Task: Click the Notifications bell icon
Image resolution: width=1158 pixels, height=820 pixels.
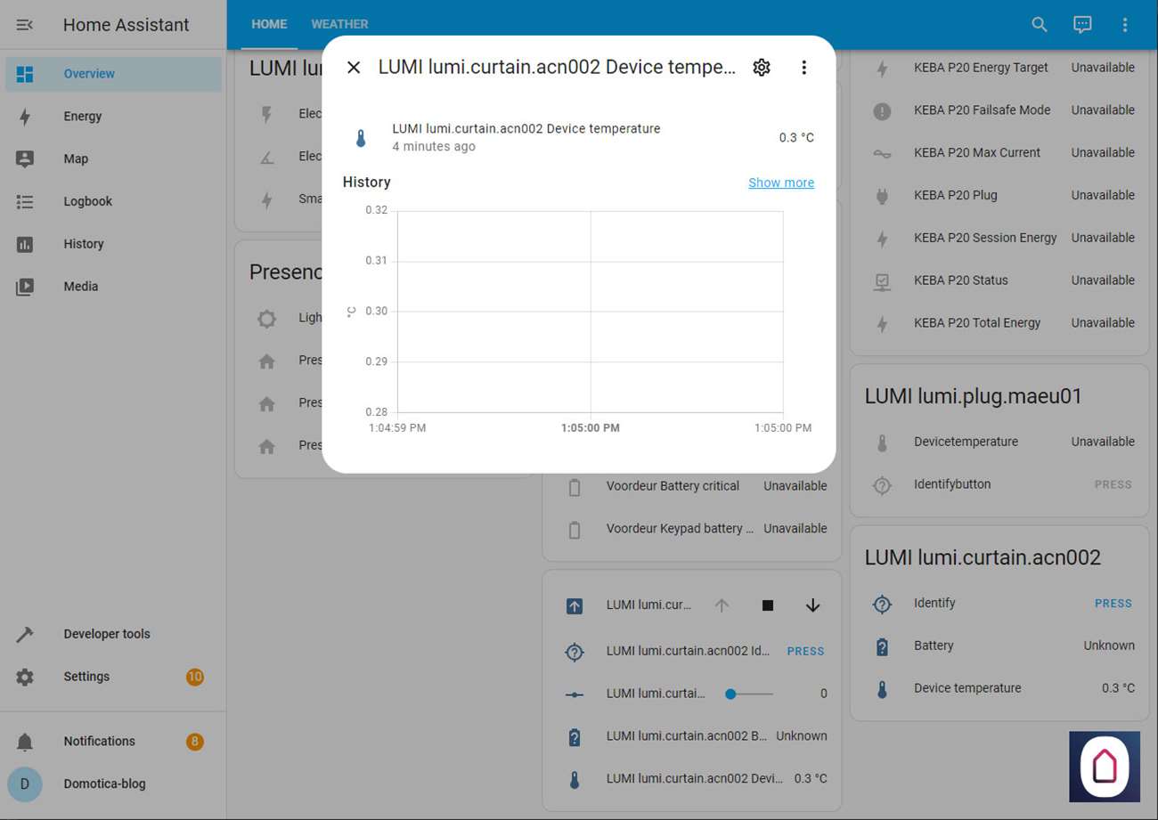Action: point(25,742)
